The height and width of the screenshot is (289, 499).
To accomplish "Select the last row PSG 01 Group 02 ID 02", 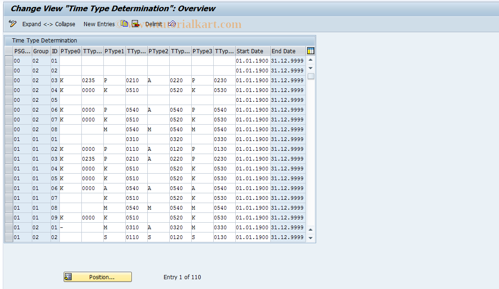I will [9, 238].
